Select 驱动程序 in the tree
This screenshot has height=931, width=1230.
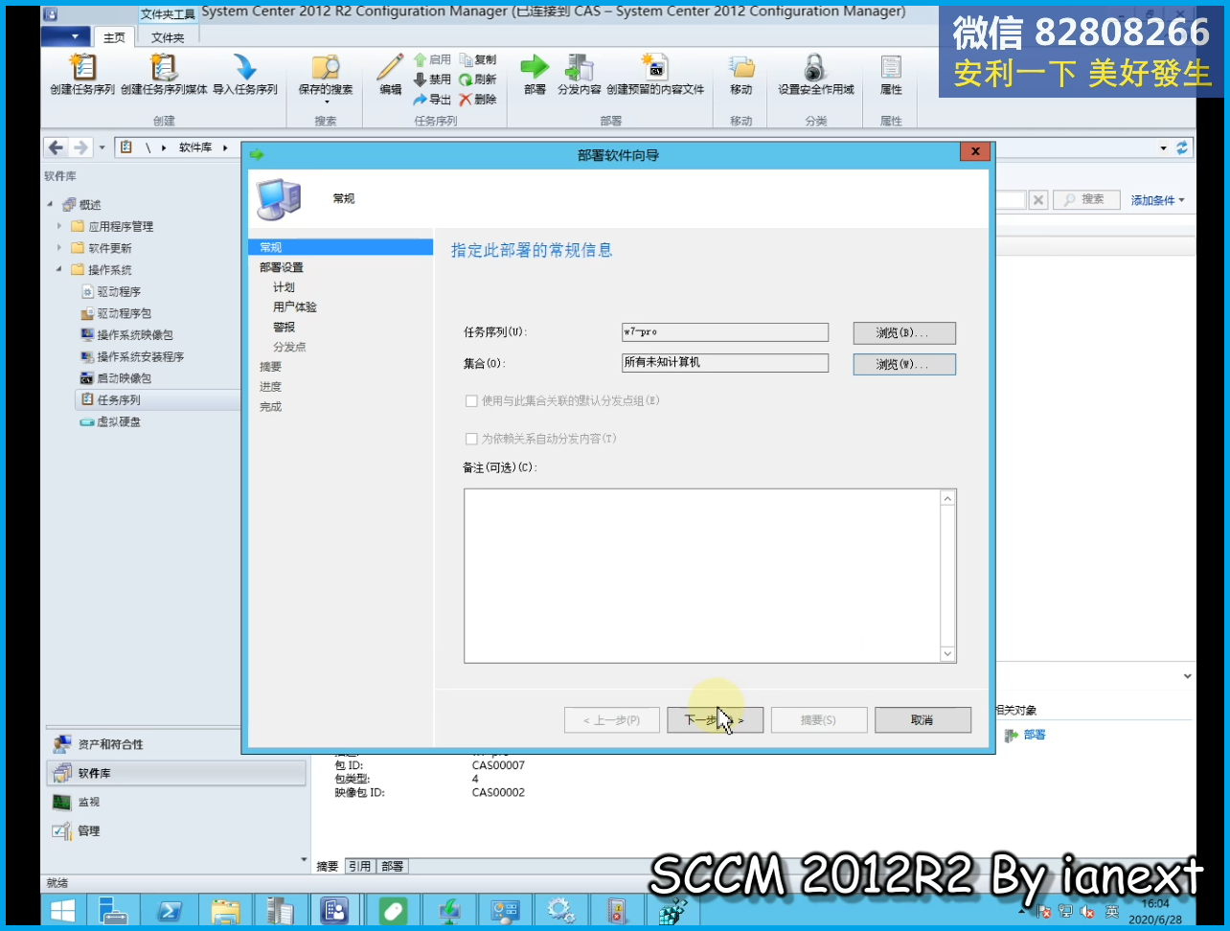click(x=111, y=291)
